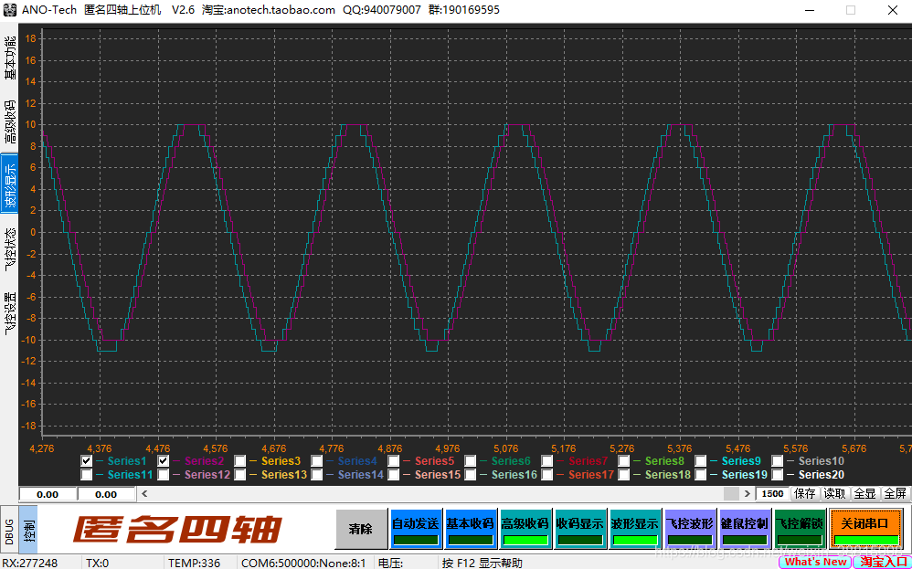This screenshot has height=569, width=912.
Task: Open the 基本功能 side tab
Action: [9, 58]
